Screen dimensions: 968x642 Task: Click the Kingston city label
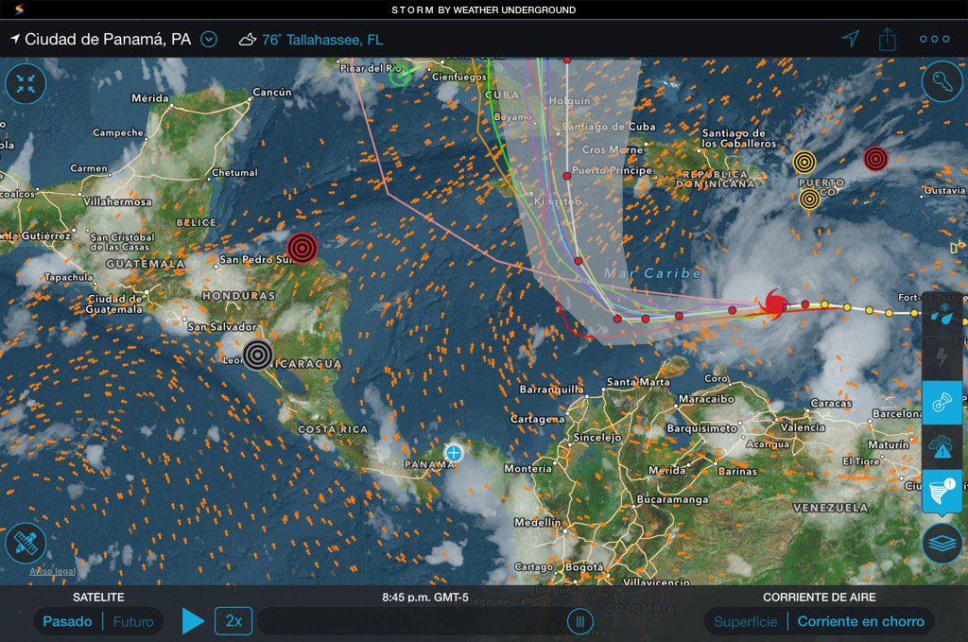(557, 201)
